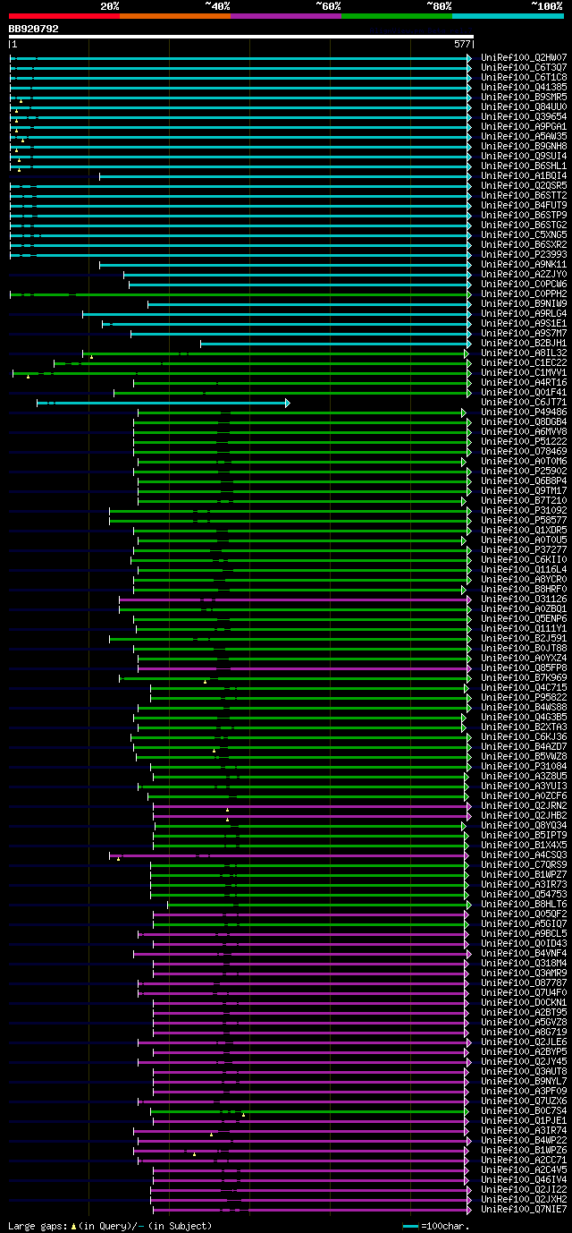Select hit label UniRef100_A2CC71

[524, 1160]
